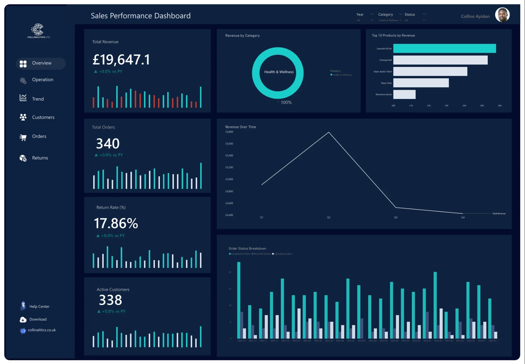Click the Top 10 Products by Revenue title
This screenshot has width=525, height=364.
[x=393, y=35]
